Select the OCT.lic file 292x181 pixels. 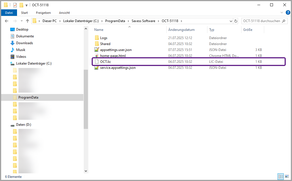[x=105, y=61]
